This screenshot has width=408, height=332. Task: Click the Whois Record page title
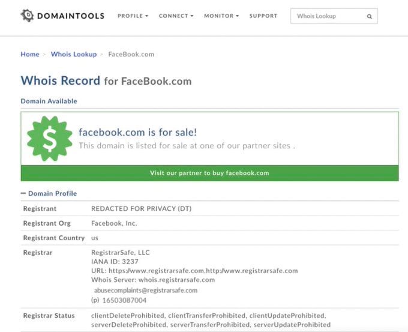click(x=106, y=80)
